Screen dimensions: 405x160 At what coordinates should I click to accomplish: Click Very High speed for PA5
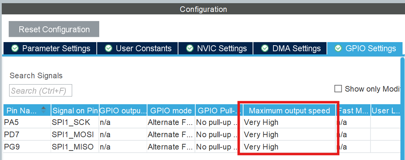click(289, 122)
